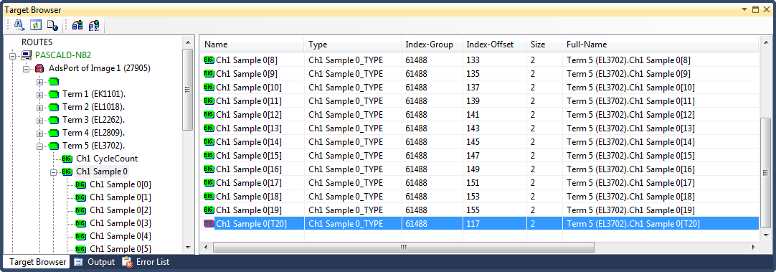The width and height of the screenshot is (776, 272).
Task: Collapse the Ch1 Sample 0 tree node
Action: (53, 172)
